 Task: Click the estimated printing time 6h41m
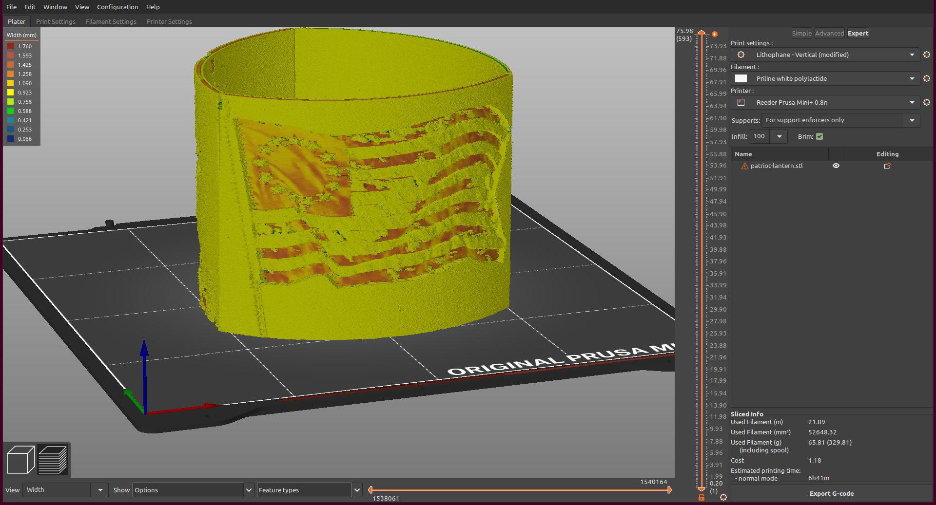pyautogui.click(x=819, y=478)
